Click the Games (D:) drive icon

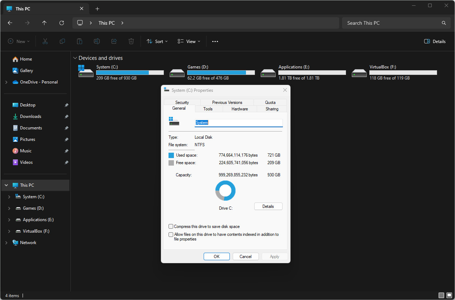[177, 73]
